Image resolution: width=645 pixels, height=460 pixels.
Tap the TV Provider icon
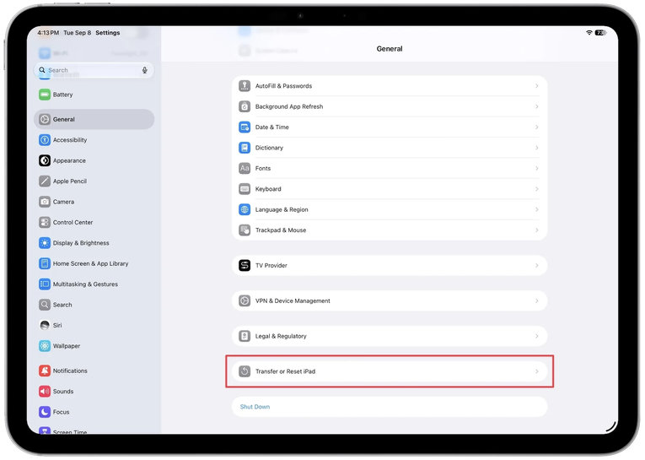(245, 266)
